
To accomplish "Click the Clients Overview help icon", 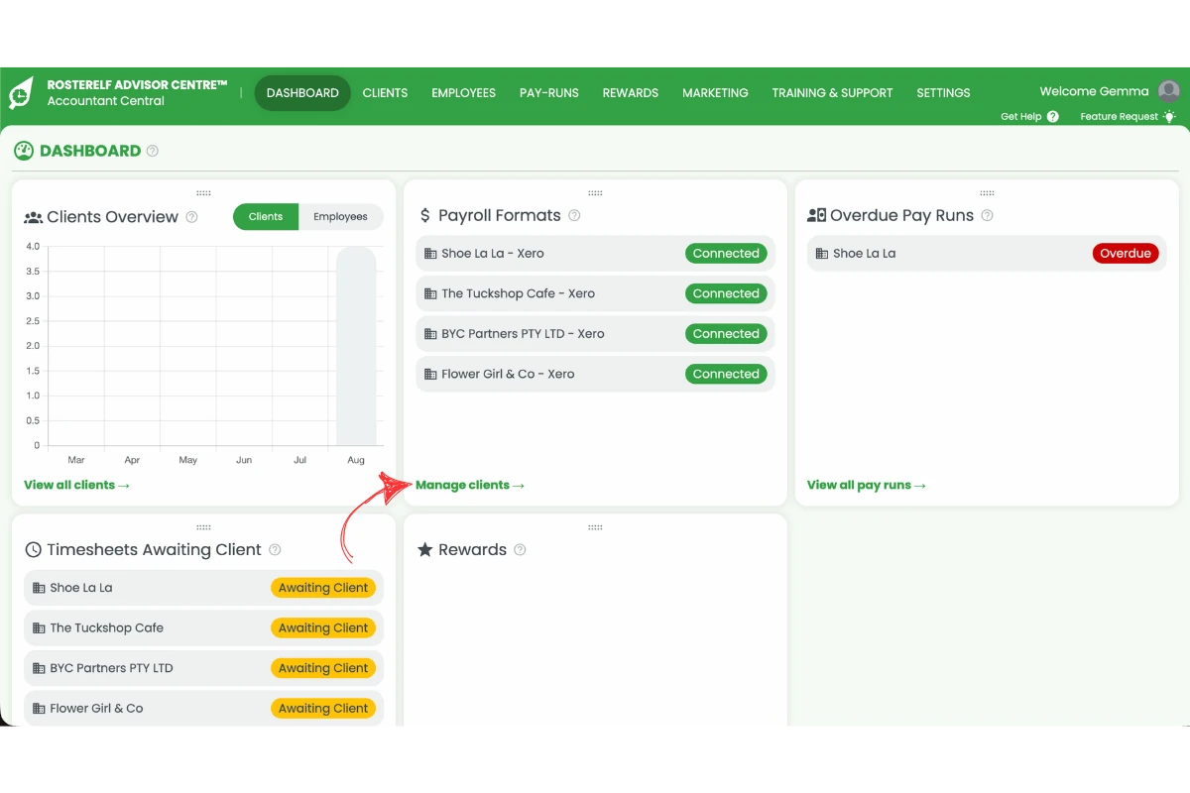I will click(x=192, y=217).
